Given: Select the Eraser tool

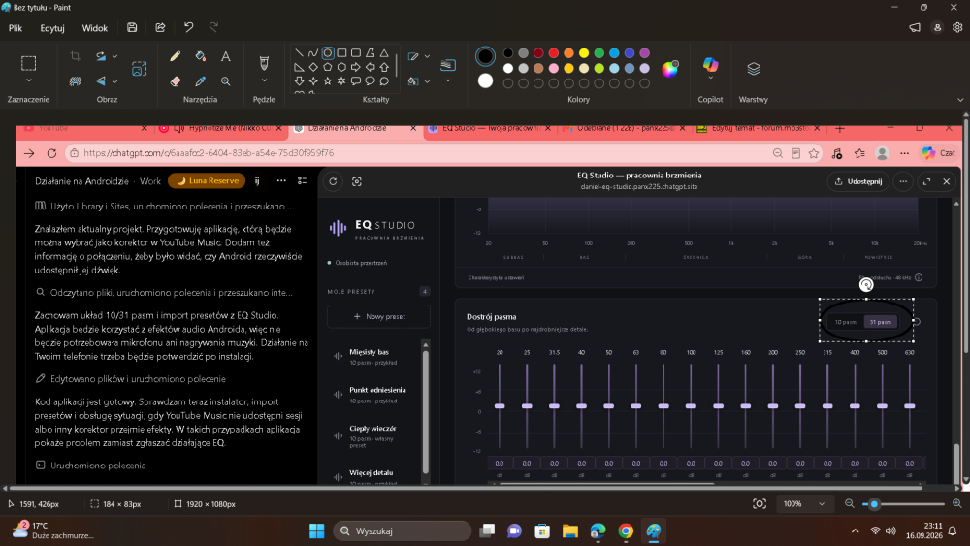Looking at the screenshot, I should [x=175, y=81].
